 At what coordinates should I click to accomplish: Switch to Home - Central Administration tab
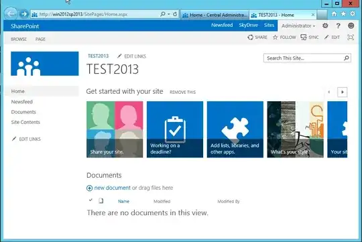click(x=215, y=15)
